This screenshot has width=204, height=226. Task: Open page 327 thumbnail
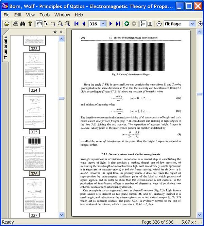[x=34, y=195]
